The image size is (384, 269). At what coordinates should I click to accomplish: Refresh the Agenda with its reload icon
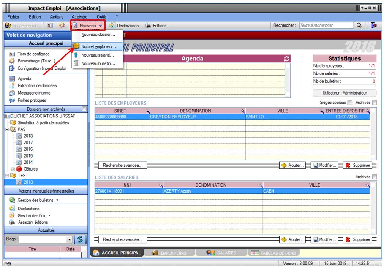(x=286, y=59)
